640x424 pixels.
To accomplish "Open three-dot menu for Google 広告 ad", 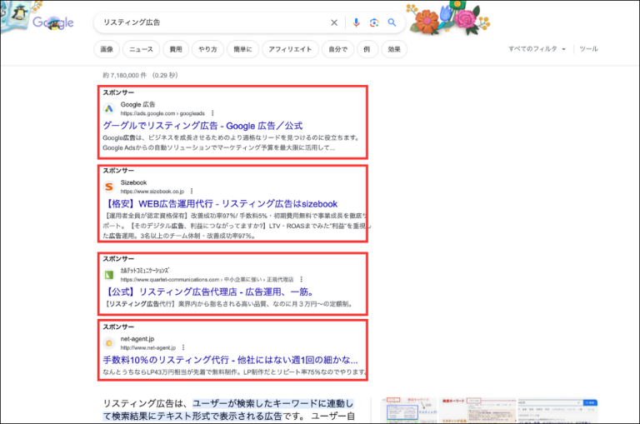I will [x=212, y=113].
